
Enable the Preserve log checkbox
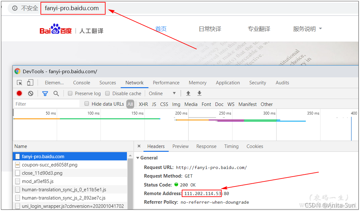pos(70,93)
